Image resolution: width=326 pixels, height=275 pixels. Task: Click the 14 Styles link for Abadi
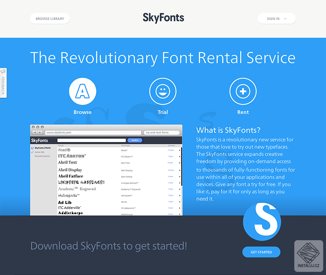click(171, 150)
